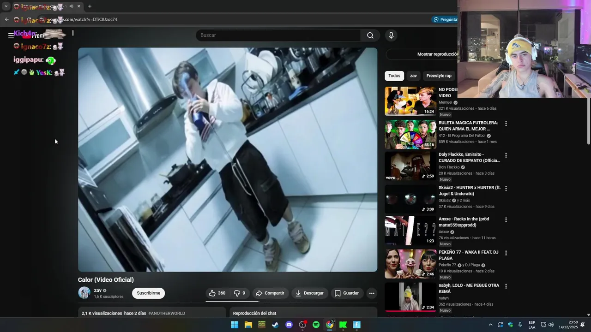The image size is (591, 332).
Task: Open the Windows Start menu
Action: point(235,325)
